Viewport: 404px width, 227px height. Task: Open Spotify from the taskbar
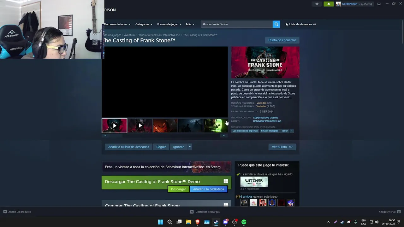click(244, 222)
